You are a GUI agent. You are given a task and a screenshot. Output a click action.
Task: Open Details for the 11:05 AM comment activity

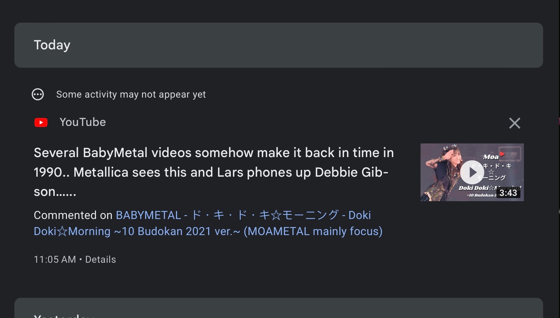[100, 259]
